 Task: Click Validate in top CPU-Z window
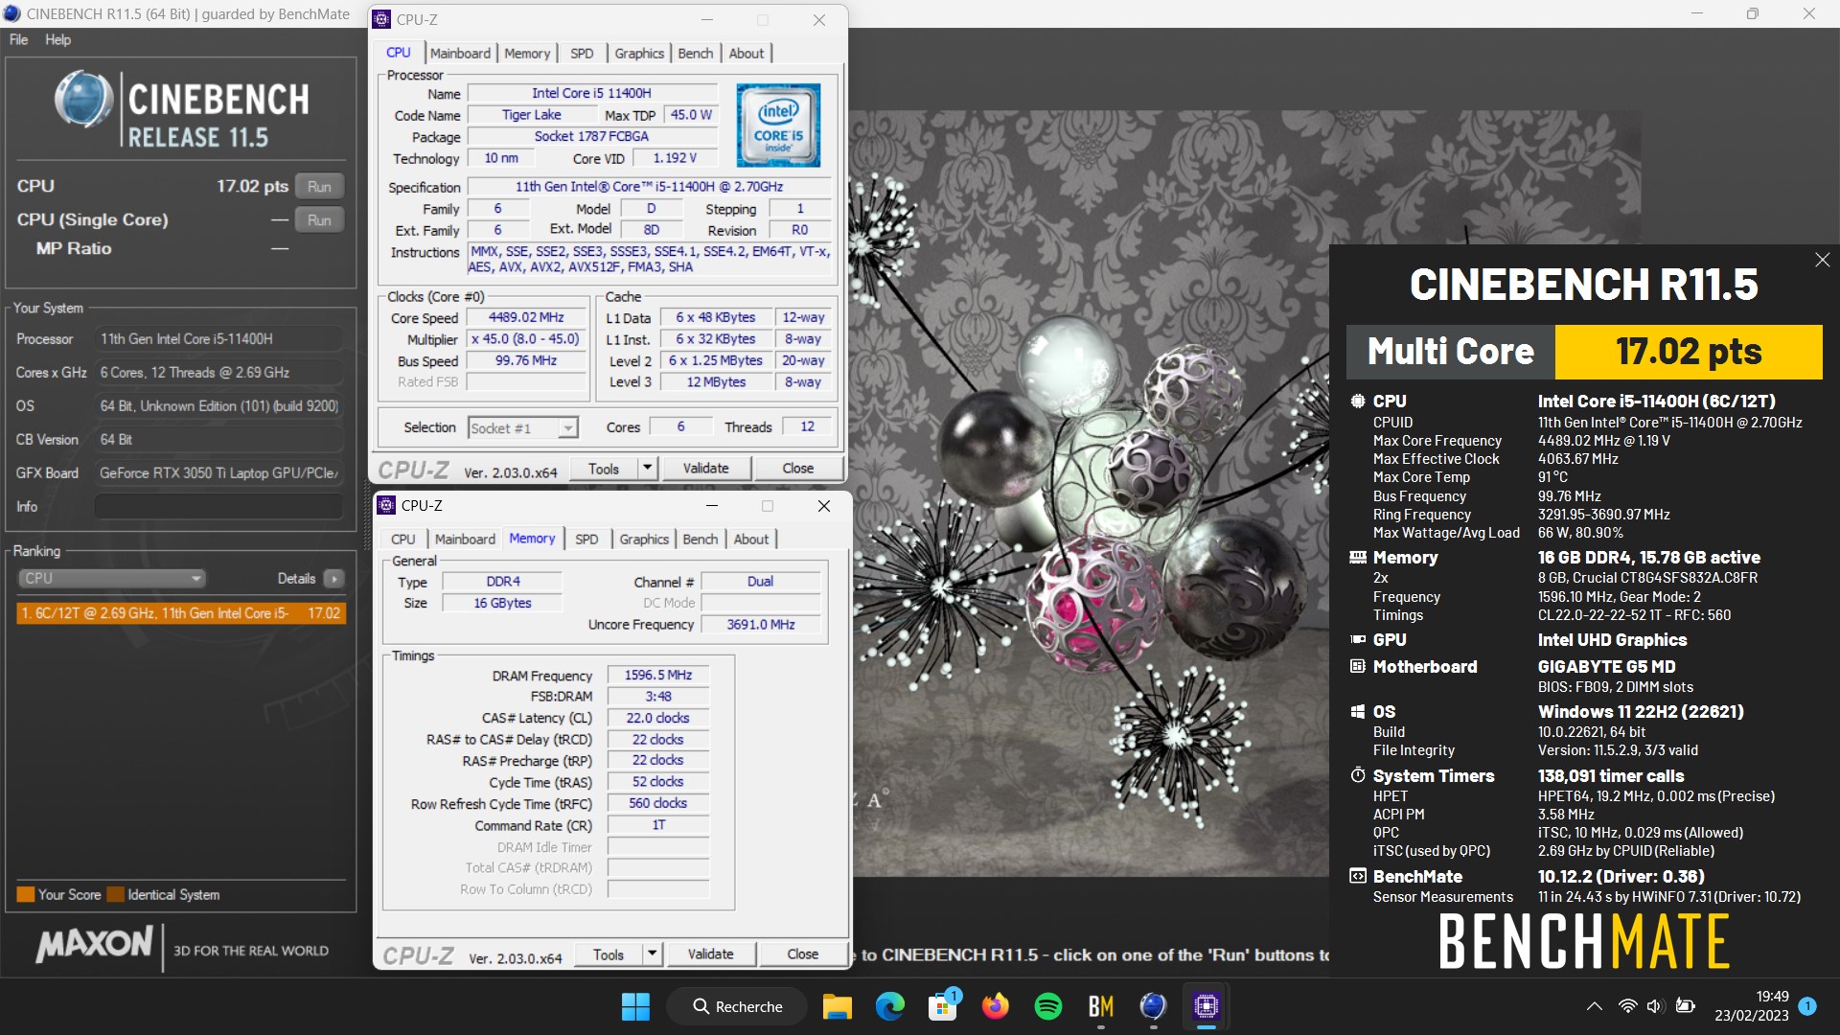705,469
